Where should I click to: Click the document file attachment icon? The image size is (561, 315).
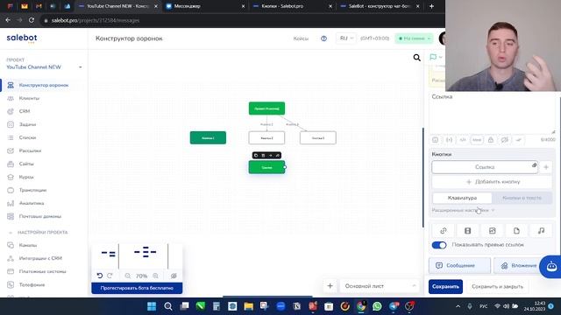coord(516,231)
